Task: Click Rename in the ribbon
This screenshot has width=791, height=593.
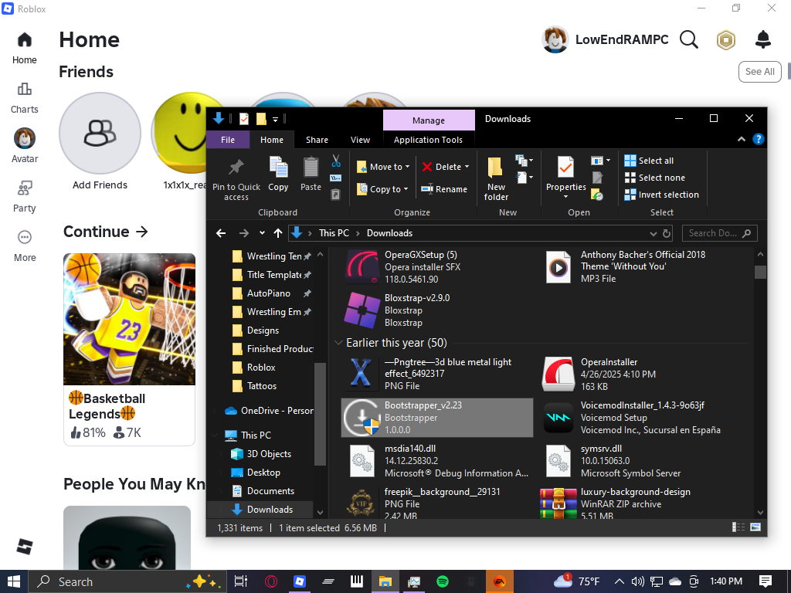Action: (x=444, y=189)
